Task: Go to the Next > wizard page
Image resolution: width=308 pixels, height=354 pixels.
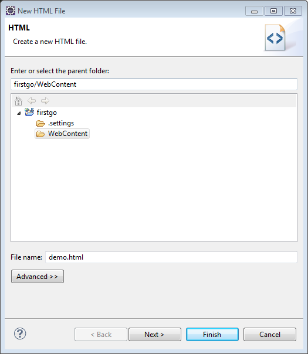Action: (155, 334)
